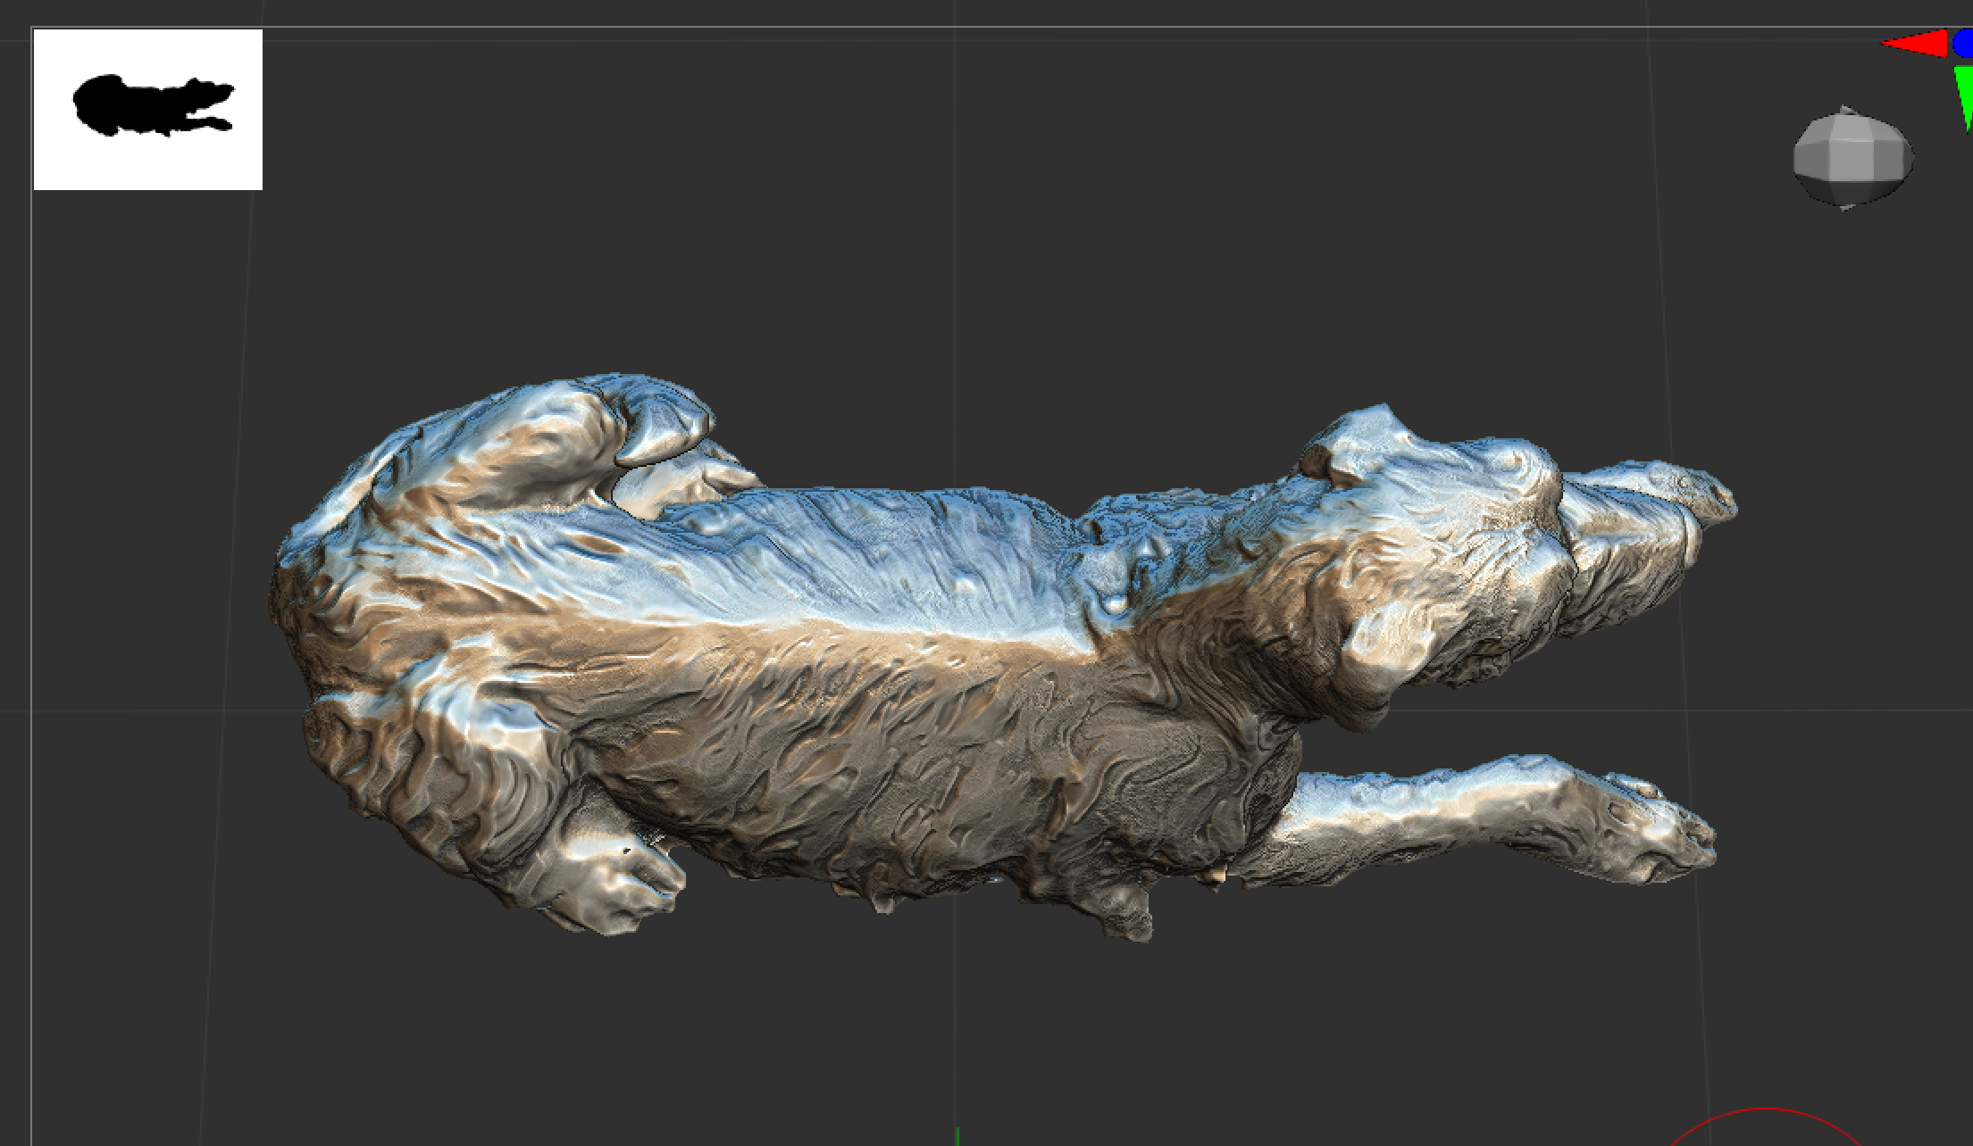1973x1146 pixels.
Task: Click the silhouette thumbnail preview in the corner
Action: [148, 109]
